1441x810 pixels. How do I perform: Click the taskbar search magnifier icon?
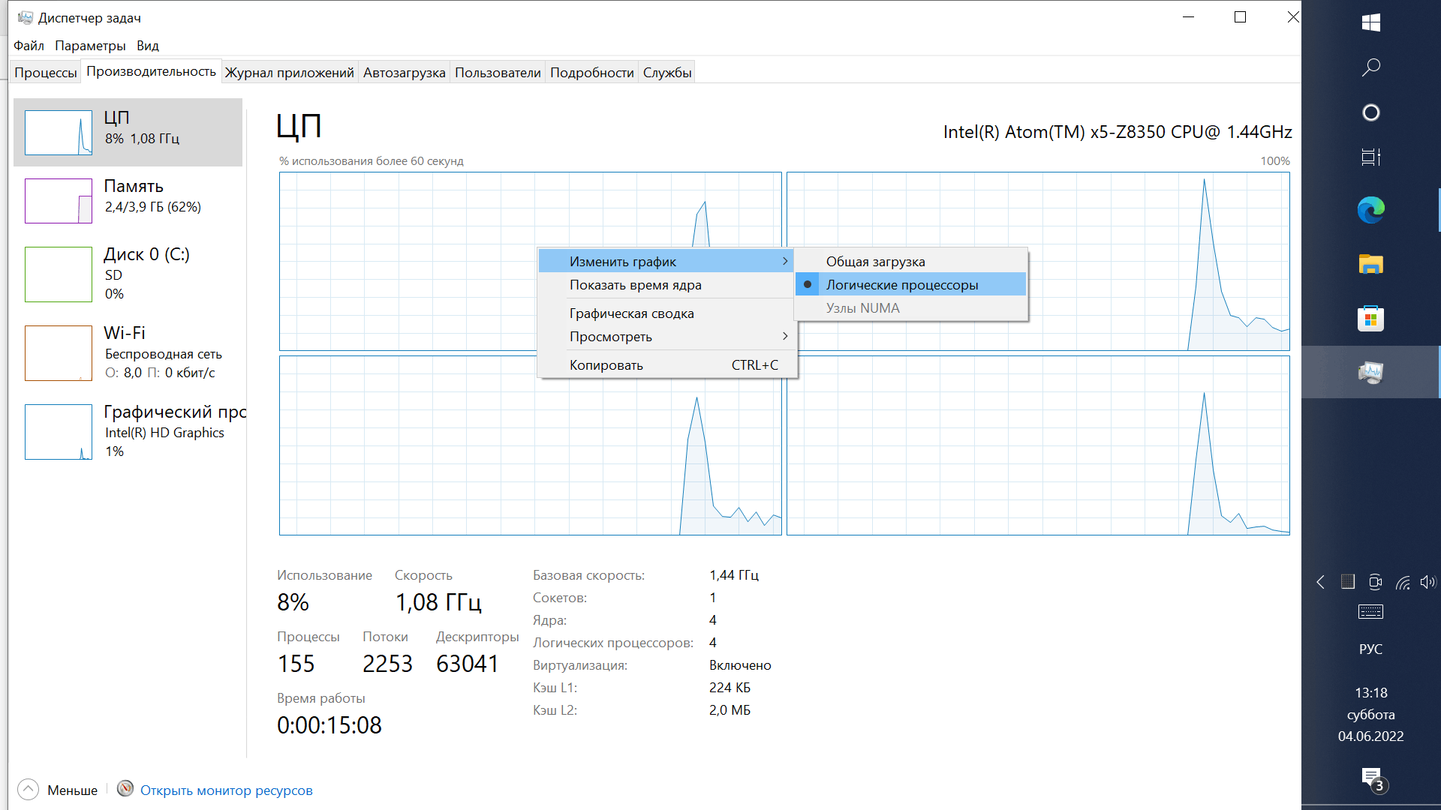click(1370, 67)
